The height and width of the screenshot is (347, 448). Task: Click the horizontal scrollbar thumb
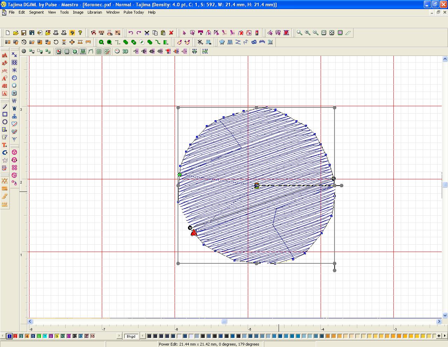pyautogui.click(x=224, y=321)
